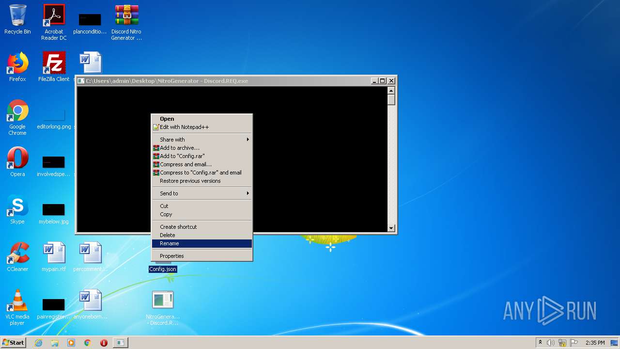This screenshot has height=349, width=620.
Task: Launch Skype from the desktop
Action: tap(17, 209)
